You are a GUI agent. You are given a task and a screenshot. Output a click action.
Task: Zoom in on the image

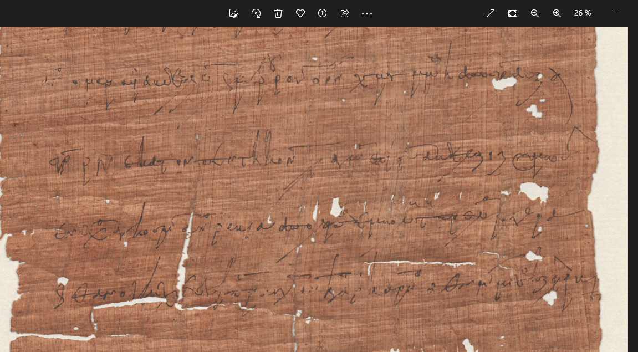click(557, 13)
